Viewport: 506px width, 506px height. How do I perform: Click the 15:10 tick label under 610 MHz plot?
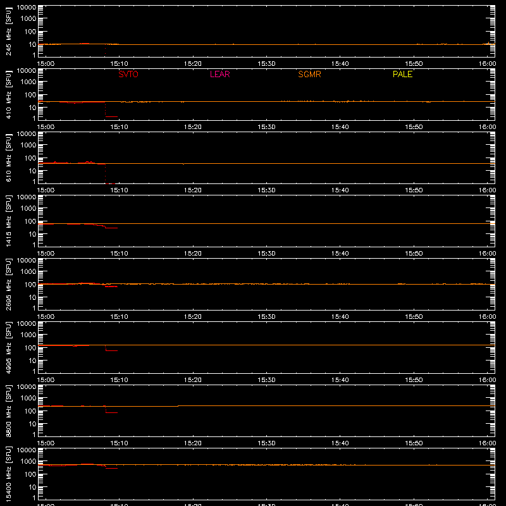coord(119,190)
